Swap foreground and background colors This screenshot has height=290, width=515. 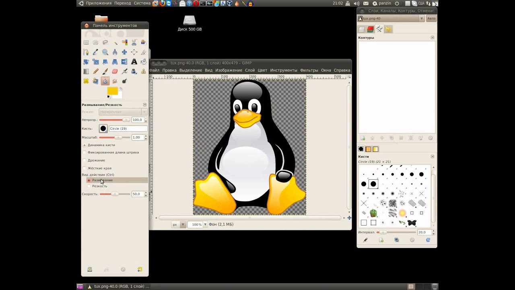pos(121,89)
